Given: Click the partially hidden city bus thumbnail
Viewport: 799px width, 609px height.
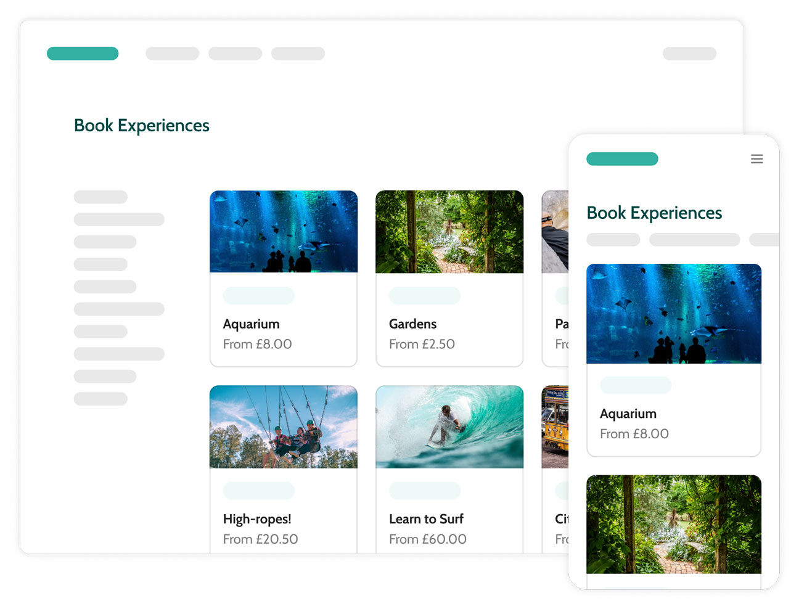Looking at the screenshot, I should pyautogui.click(x=555, y=427).
